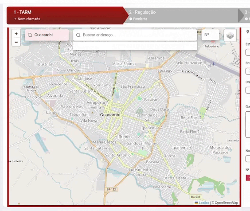Click the Nº number input field

coord(210,35)
